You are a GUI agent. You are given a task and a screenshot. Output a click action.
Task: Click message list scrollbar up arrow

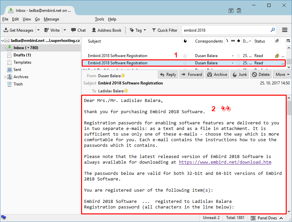(x=289, y=48)
